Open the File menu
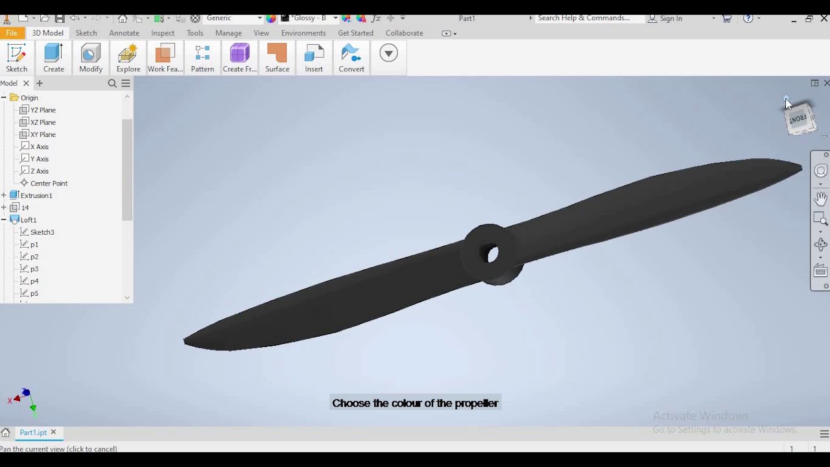 click(x=12, y=33)
